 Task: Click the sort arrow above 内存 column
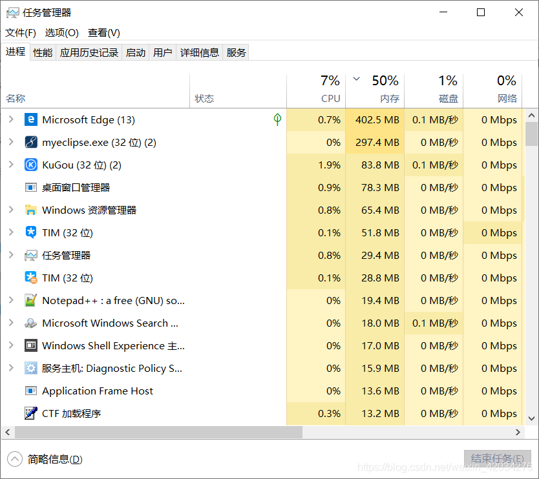coord(357,79)
